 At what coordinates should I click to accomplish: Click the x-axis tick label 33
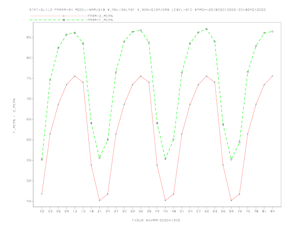pyautogui.click(x=132, y=211)
